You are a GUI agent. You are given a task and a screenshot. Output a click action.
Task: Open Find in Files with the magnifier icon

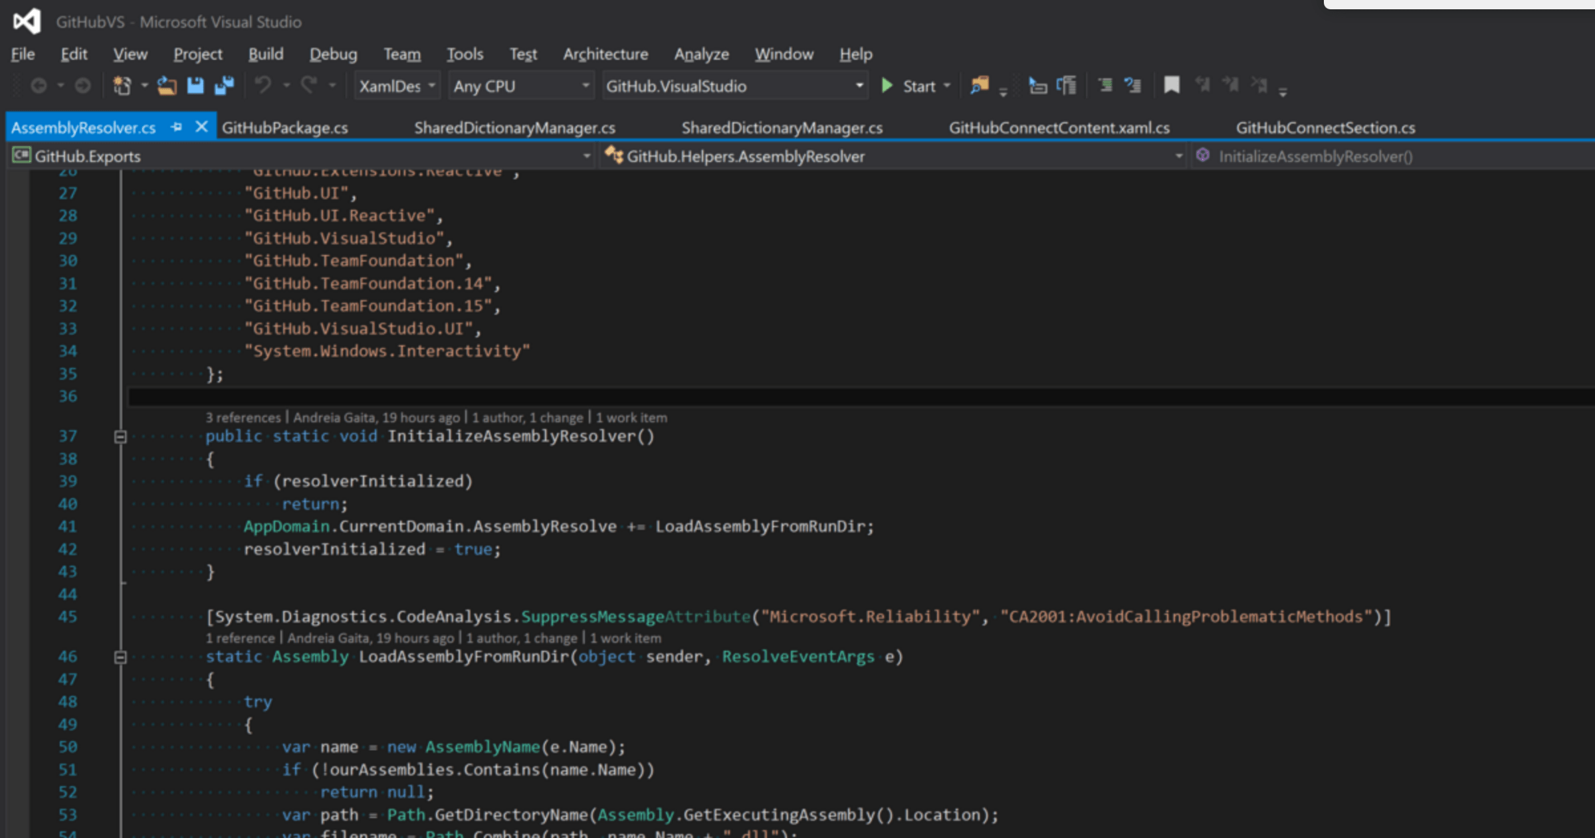click(x=979, y=86)
